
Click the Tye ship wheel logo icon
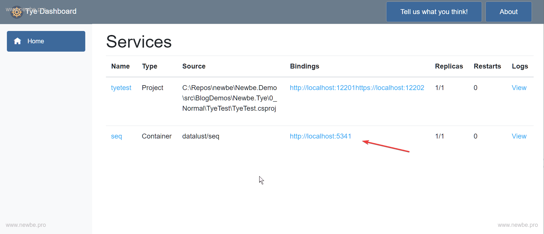[17, 12]
